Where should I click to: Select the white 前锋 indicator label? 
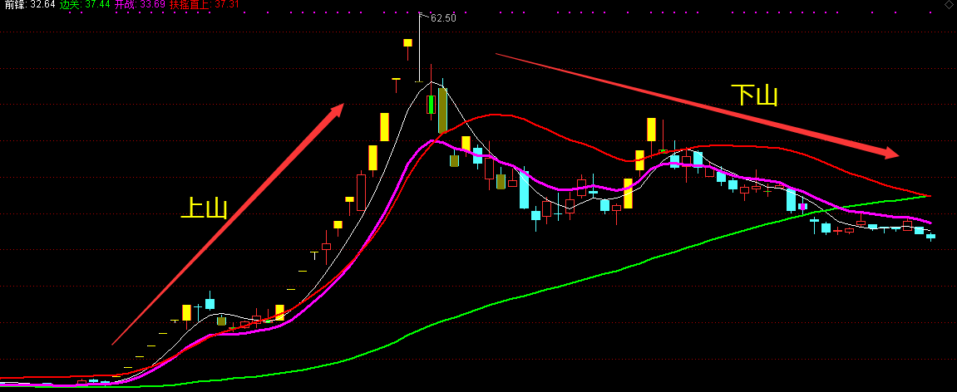(28, 5)
